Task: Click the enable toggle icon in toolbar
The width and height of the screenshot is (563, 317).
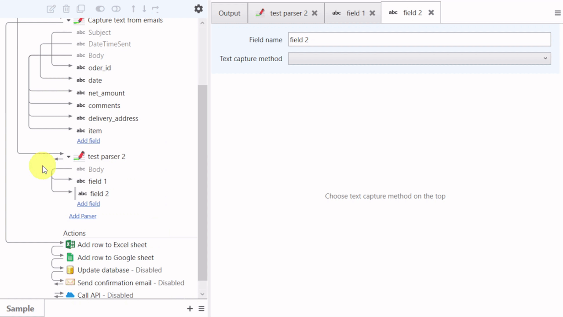Action: 100,9
